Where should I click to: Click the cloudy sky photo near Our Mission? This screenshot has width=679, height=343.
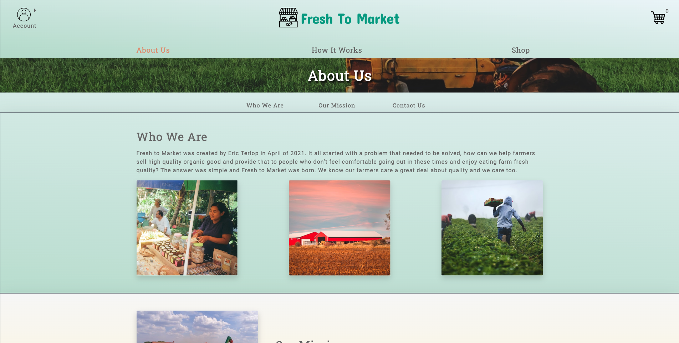tap(197, 327)
